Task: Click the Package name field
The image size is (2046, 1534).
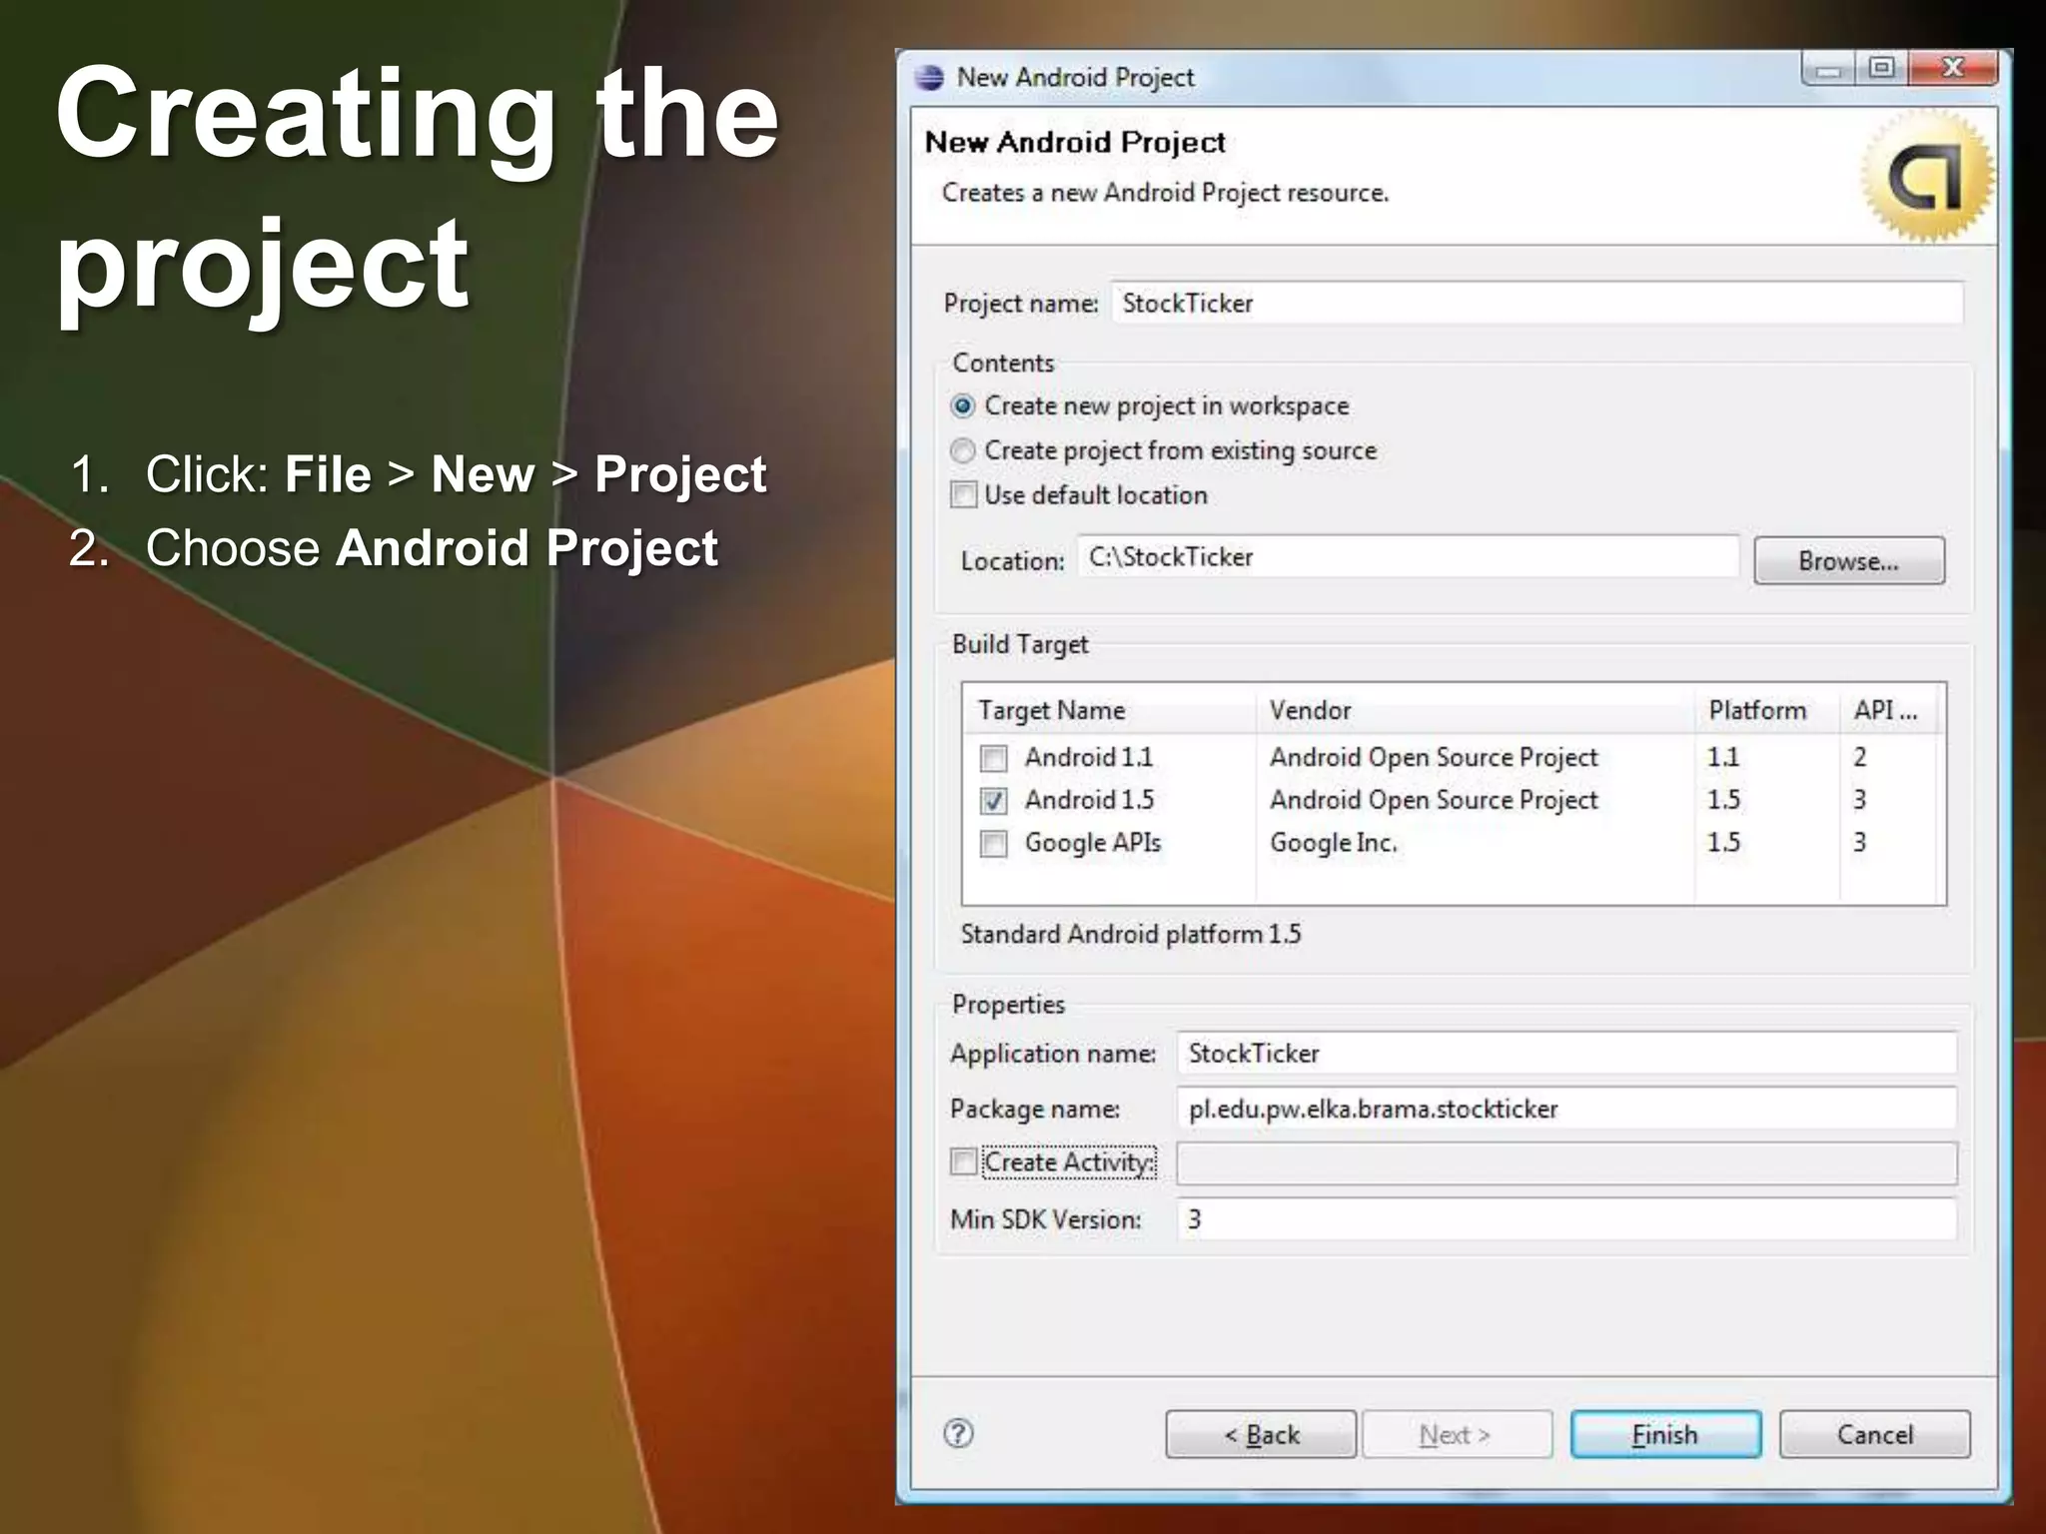Action: (x=1566, y=1109)
